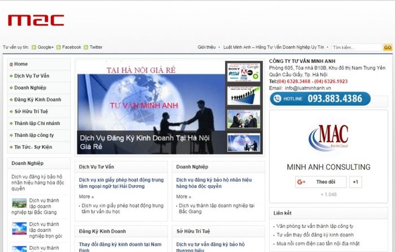Click the Theo dõi follow button

[321, 182]
